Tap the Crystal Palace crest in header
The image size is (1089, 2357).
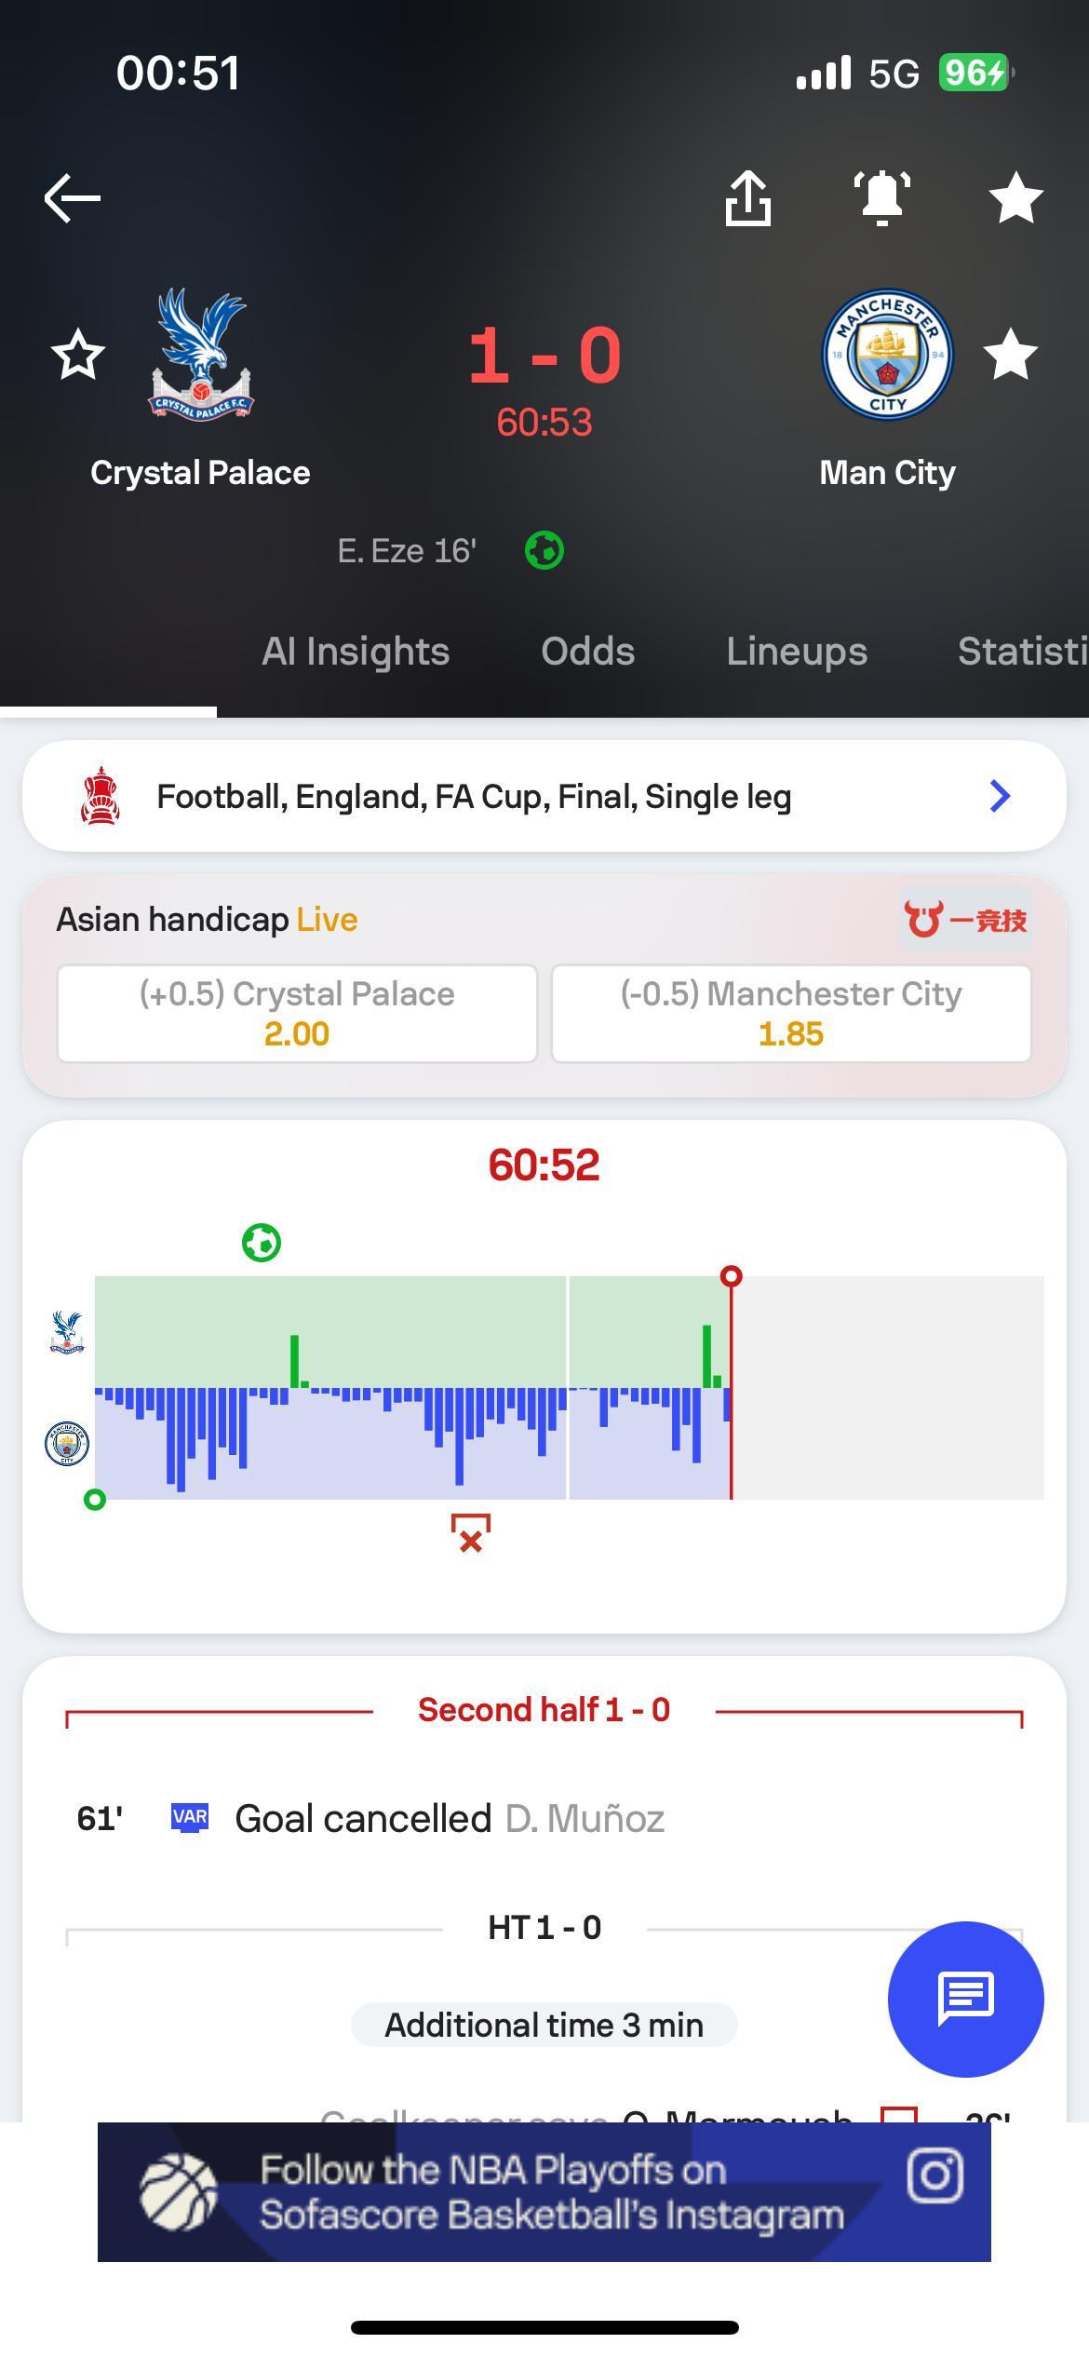[x=200, y=355]
